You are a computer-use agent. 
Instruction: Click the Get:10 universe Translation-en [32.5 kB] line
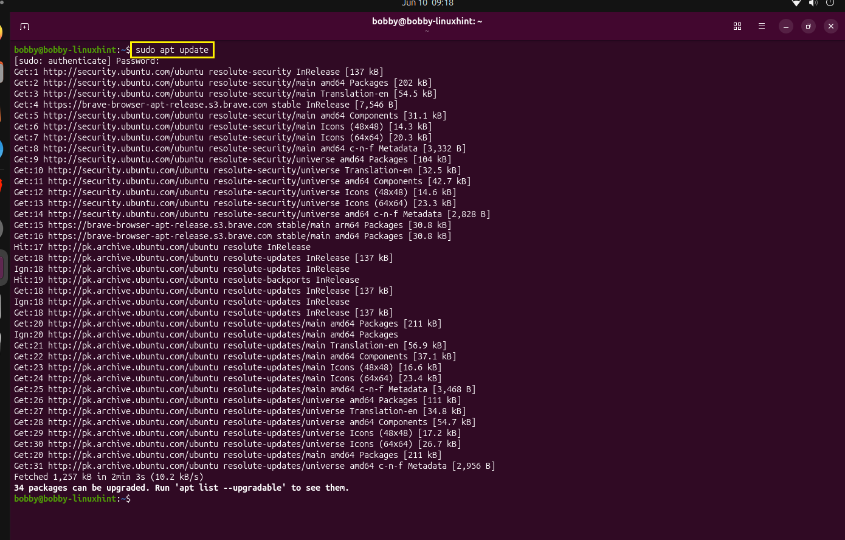pos(238,170)
